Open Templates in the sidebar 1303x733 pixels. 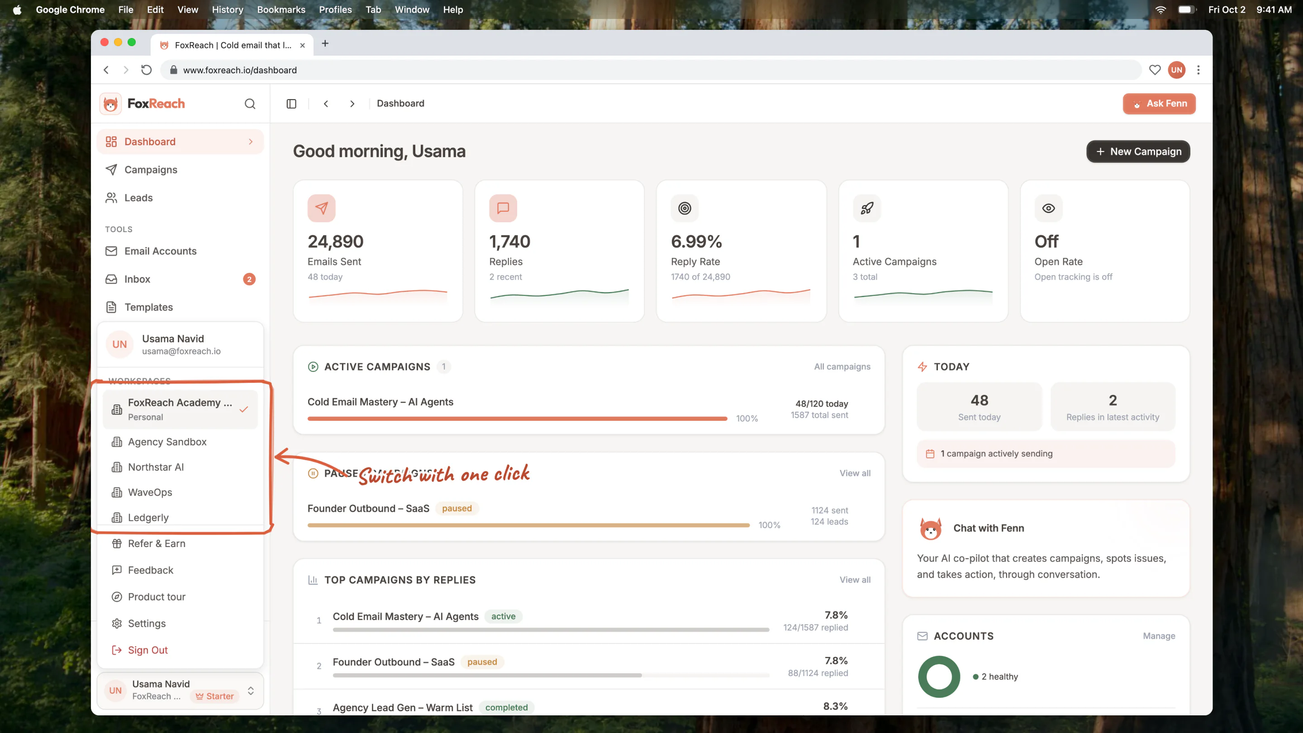(x=180, y=307)
